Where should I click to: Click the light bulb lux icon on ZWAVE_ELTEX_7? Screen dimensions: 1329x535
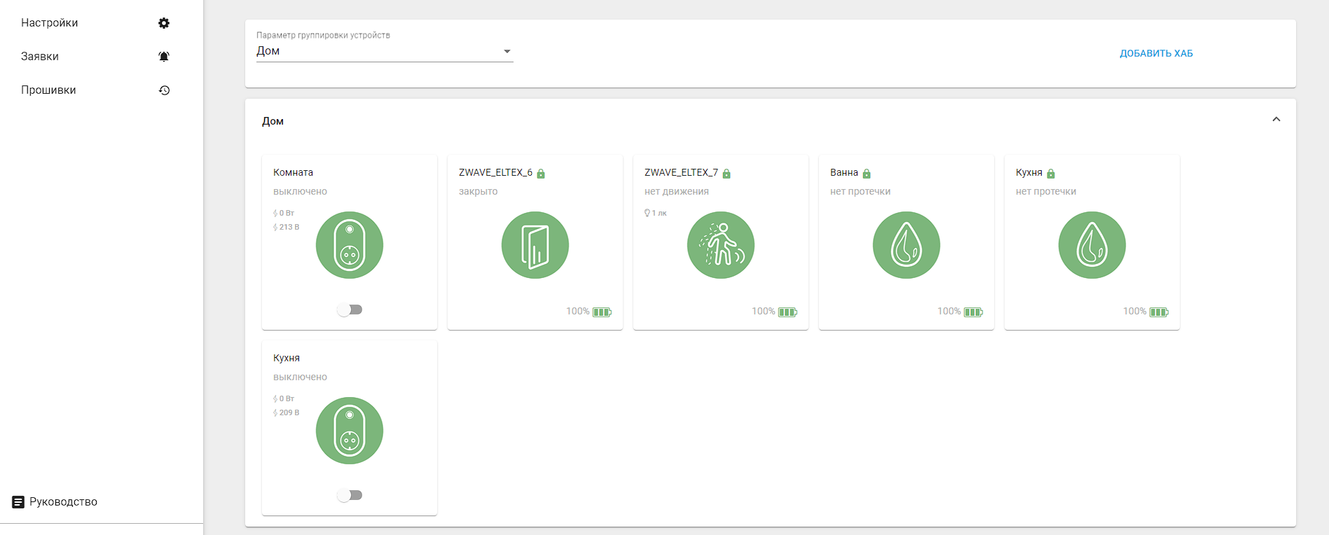pos(647,213)
